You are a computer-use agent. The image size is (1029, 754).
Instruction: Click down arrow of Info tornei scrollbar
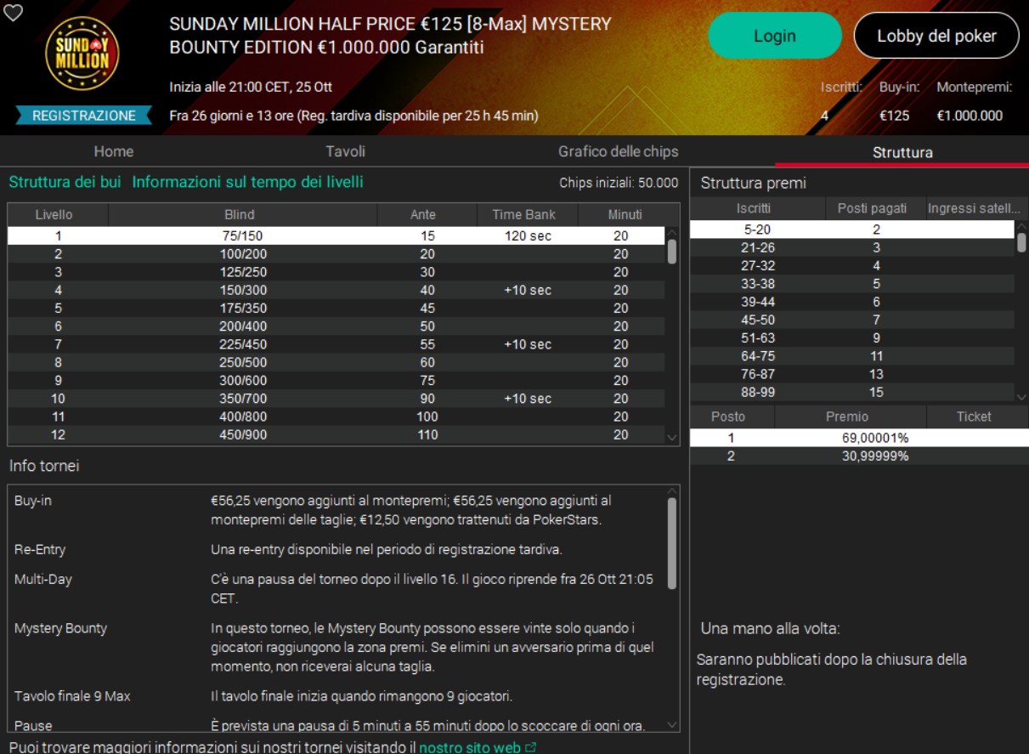click(674, 725)
